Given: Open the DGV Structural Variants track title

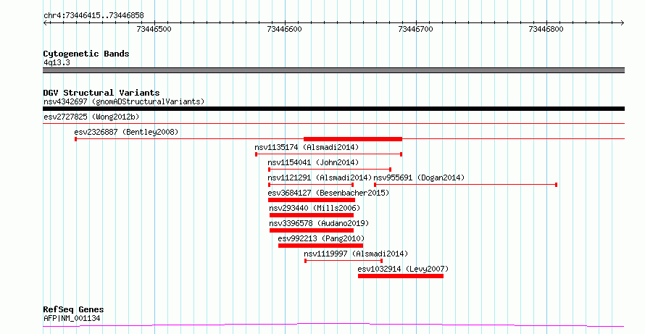Looking at the screenshot, I should (x=101, y=93).
